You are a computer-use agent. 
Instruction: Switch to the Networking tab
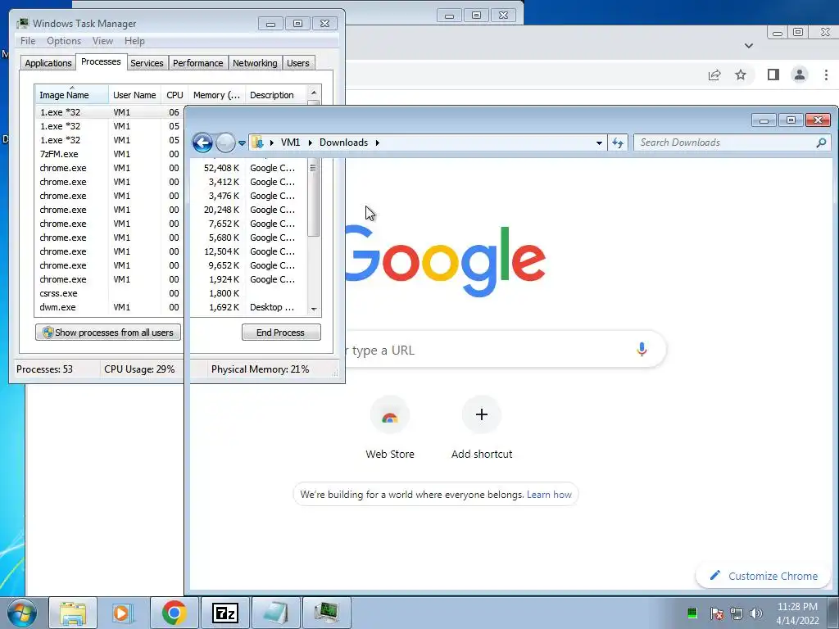coord(255,63)
